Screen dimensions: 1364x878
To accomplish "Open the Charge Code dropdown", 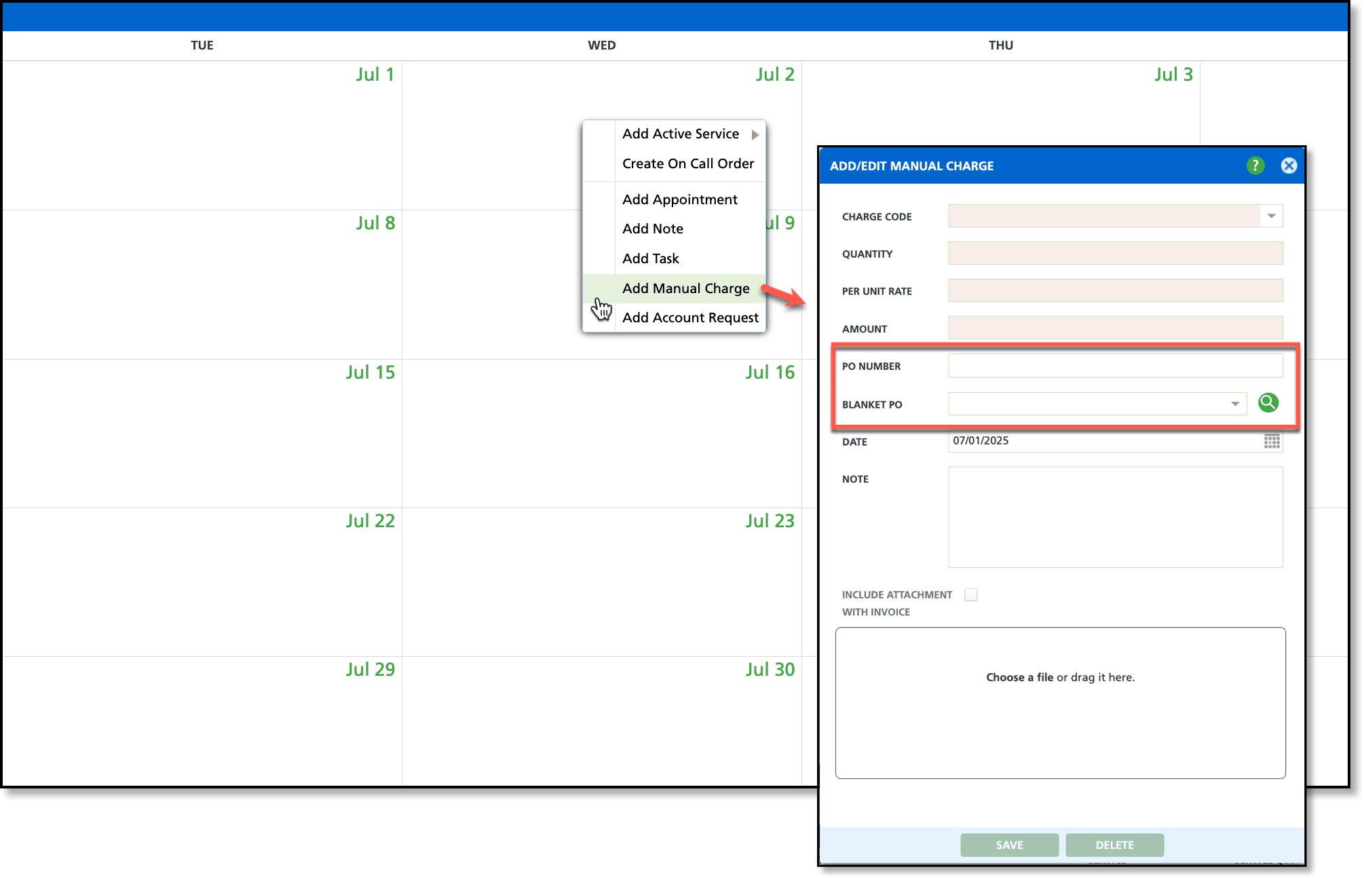I will 1271,216.
